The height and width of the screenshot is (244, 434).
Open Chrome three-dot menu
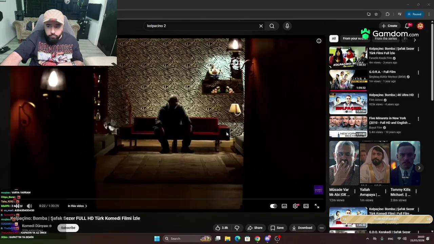click(x=429, y=14)
